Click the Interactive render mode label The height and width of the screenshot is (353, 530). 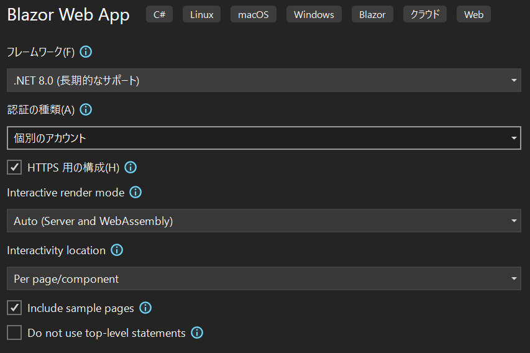point(66,193)
